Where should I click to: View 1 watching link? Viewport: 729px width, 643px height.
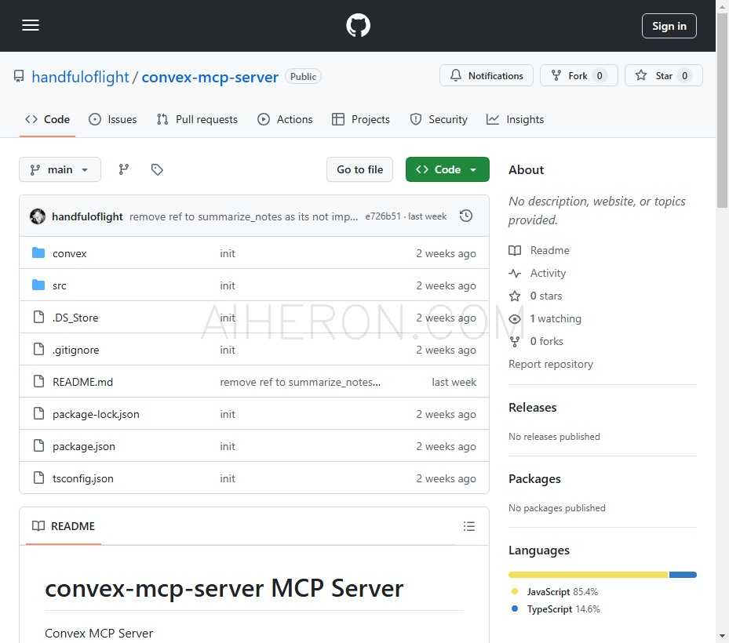click(x=545, y=318)
